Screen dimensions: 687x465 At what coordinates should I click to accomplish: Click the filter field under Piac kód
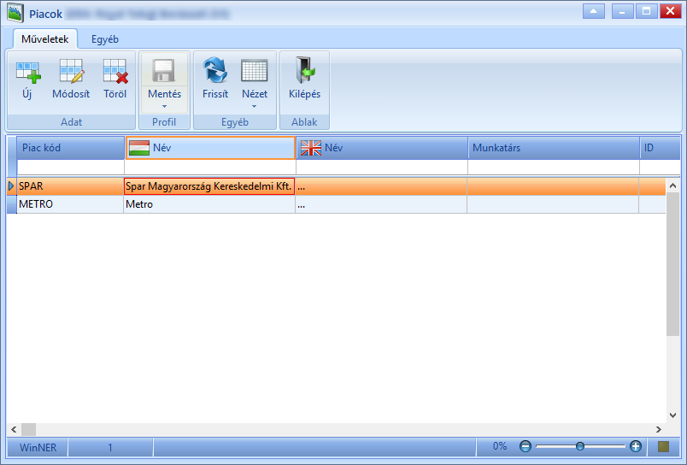[x=71, y=168]
